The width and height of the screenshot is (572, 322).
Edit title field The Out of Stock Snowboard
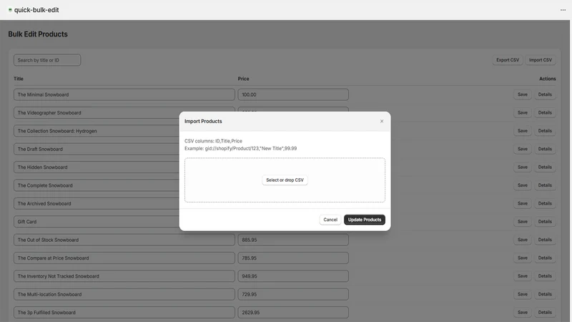pos(124,240)
